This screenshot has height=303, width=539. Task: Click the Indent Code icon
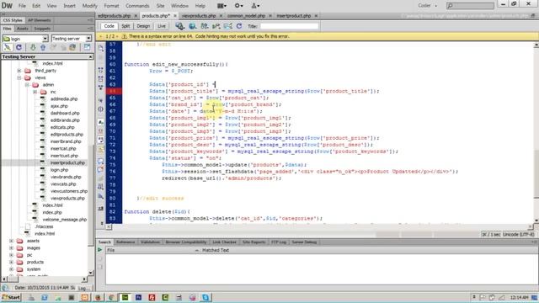pos(101,208)
